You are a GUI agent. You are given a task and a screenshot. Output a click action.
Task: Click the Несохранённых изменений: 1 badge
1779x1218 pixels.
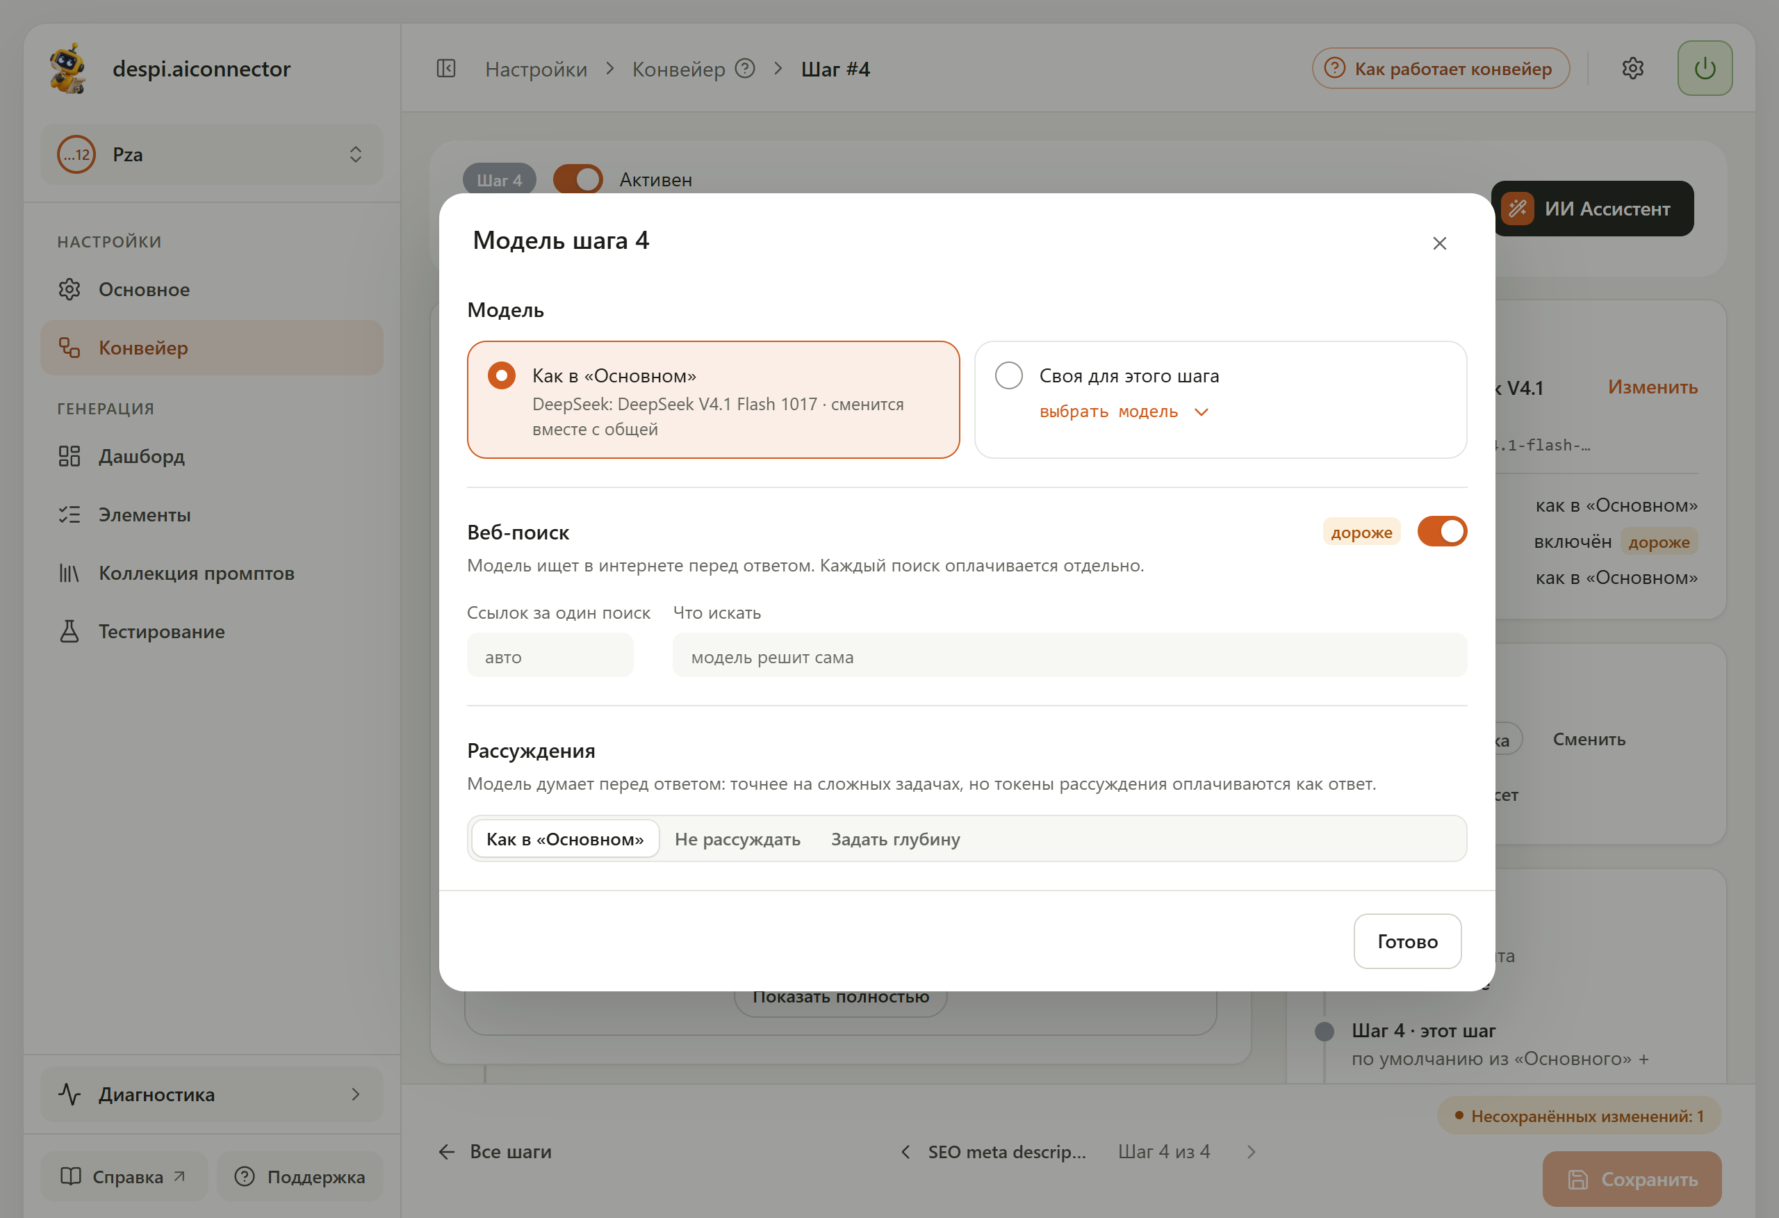click(1579, 1116)
